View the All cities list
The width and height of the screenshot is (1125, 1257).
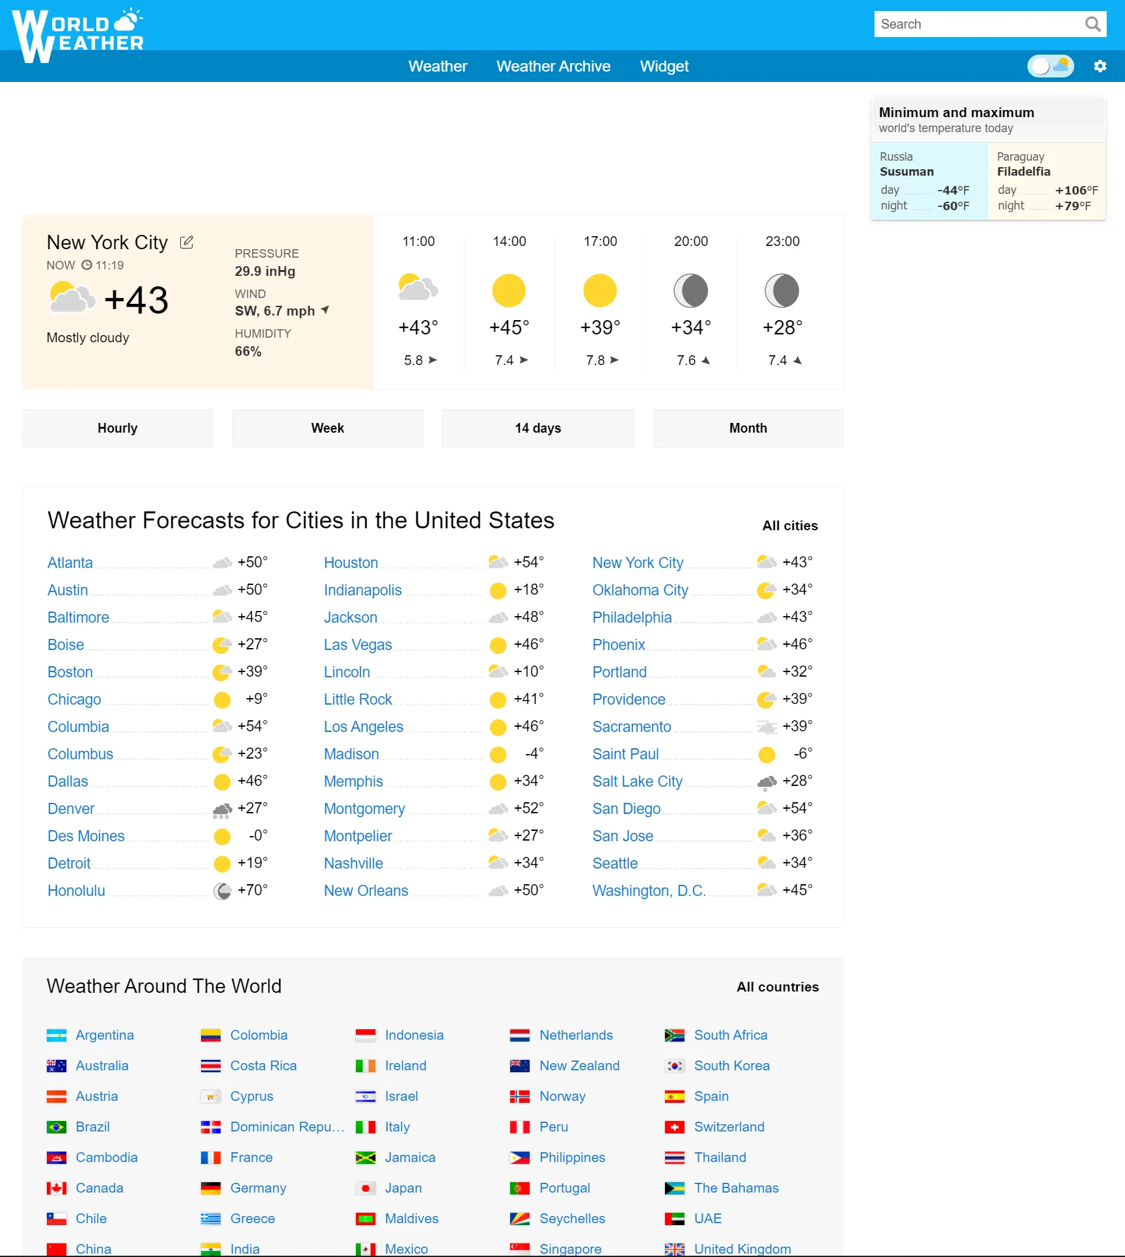tap(789, 526)
